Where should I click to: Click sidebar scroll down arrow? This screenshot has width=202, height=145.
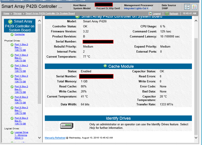[x=39, y=138]
